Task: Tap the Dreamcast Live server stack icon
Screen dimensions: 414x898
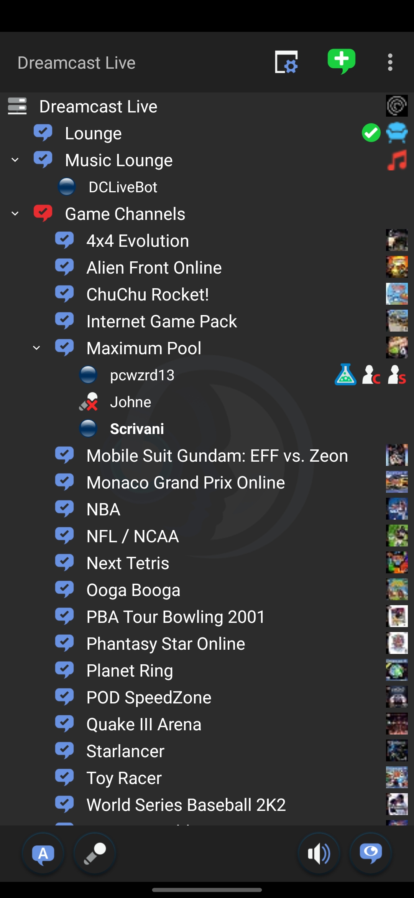Action: click(x=17, y=106)
